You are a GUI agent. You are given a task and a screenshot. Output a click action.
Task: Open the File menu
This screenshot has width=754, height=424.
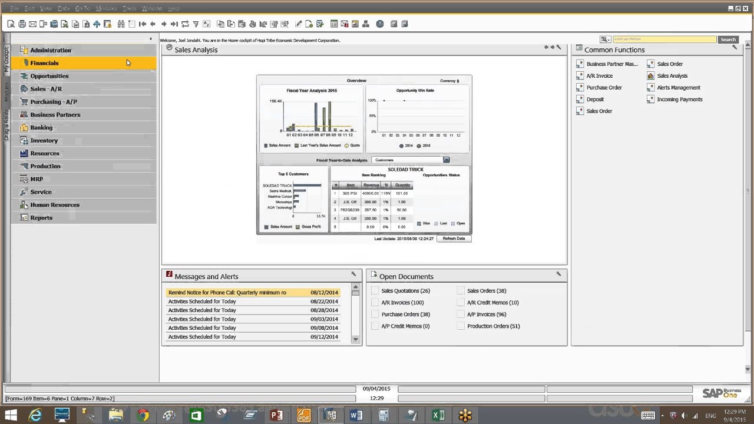pyautogui.click(x=14, y=8)
